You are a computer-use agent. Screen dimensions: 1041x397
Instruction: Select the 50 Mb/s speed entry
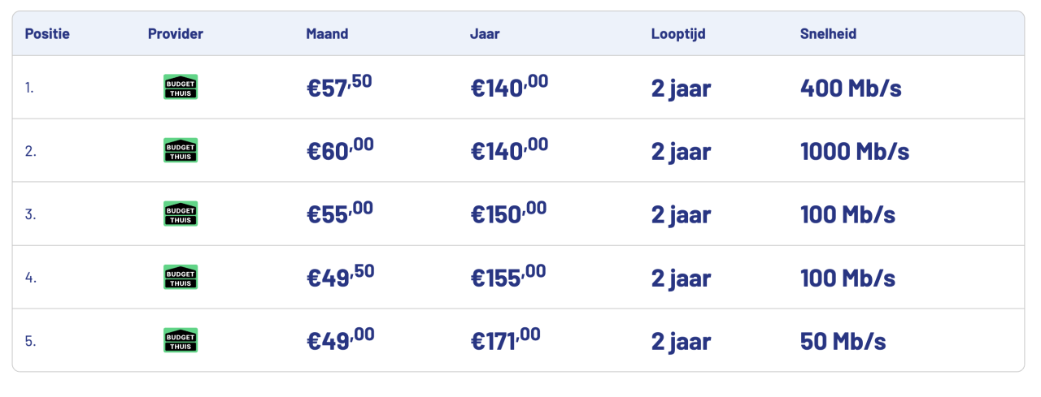(843, 341)
